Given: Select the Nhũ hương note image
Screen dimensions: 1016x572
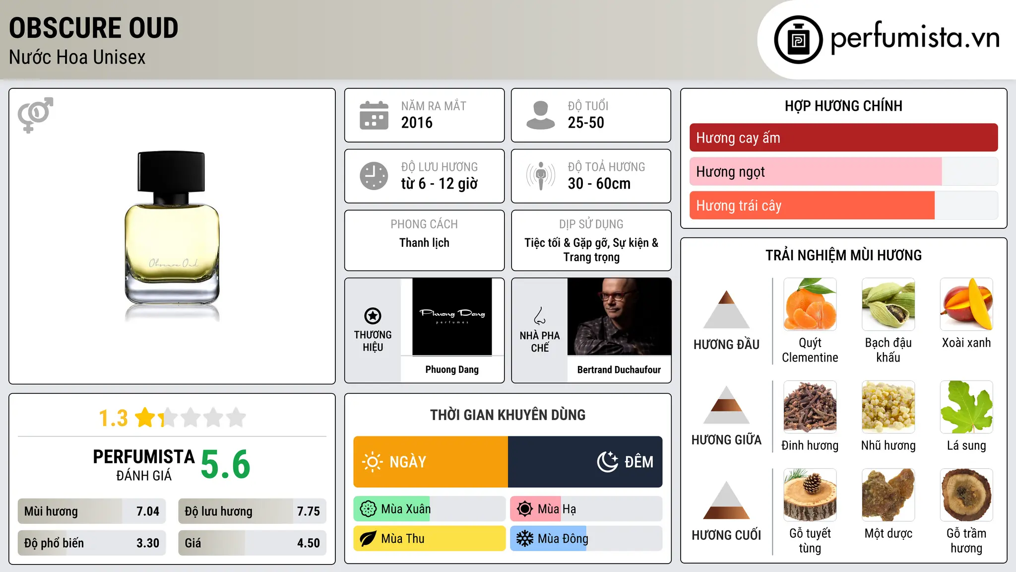Looking at the screenshot, I should coord(889,407).
